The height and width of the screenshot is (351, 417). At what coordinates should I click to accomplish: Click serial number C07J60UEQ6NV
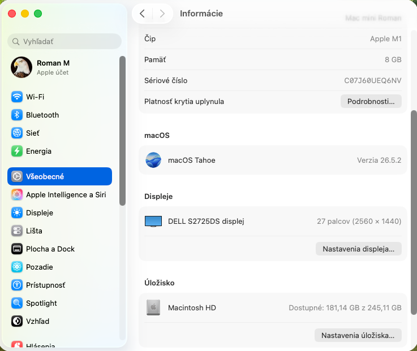[x=373, y=80]
